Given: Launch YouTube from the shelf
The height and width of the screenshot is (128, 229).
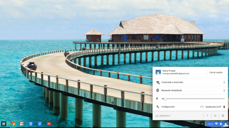Looking at the screenshot, I should [x=49, y=124].
